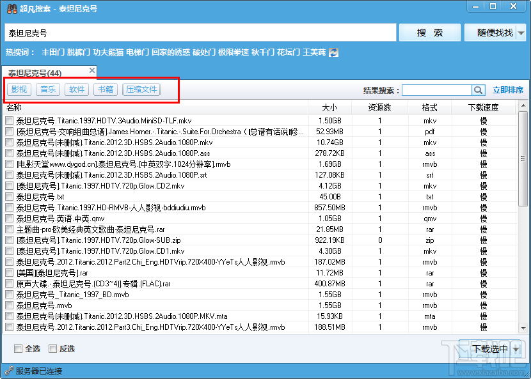This screenshot has width=531, height=379.
Task: Filter results by 影视 category
Action: (x=19, y=89)
